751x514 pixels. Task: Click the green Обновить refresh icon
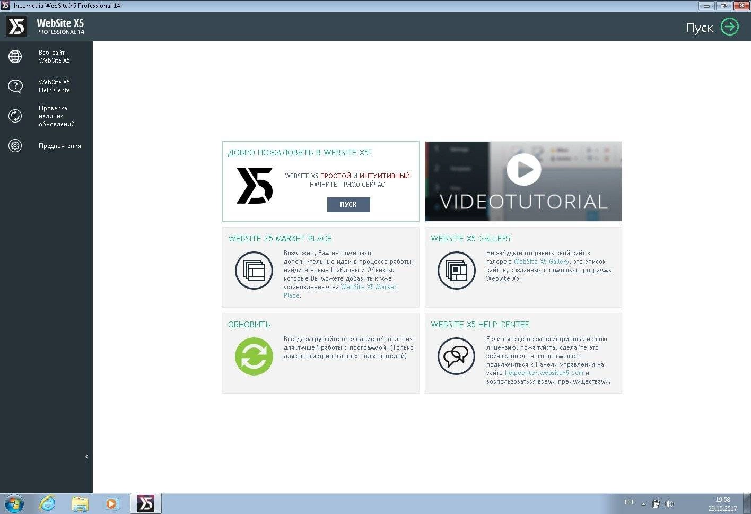tap(254, 356)
